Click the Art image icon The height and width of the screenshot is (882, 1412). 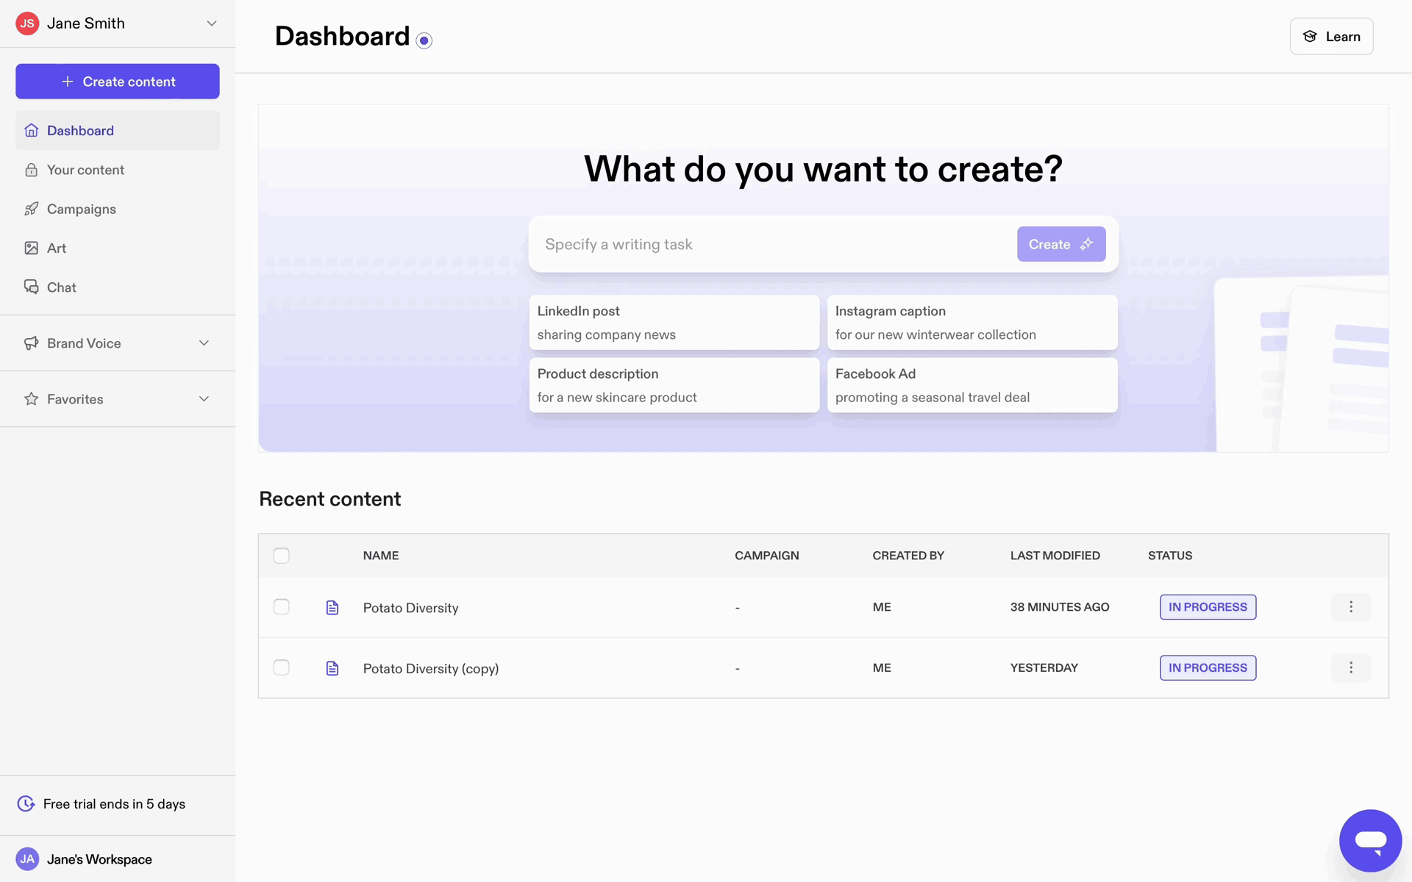coord(31,248)
